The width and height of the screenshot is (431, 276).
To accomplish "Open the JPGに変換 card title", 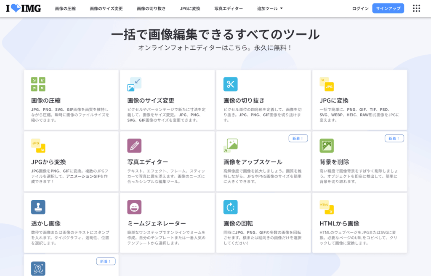I will [x=334, y=100].
